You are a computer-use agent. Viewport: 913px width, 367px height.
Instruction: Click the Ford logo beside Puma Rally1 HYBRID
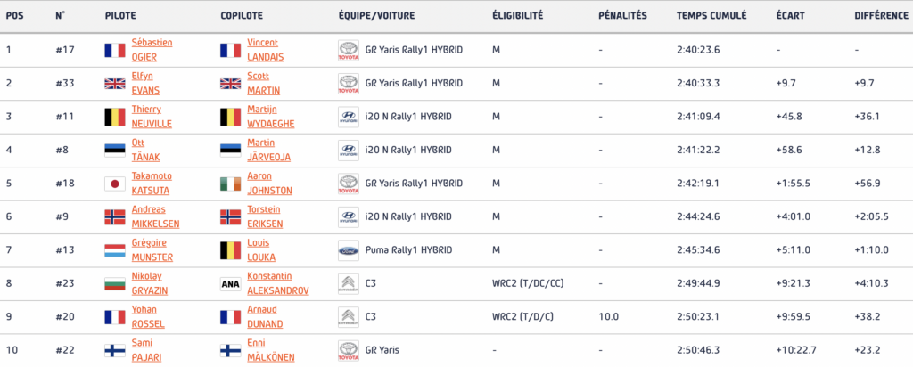[x=349, y=250]
